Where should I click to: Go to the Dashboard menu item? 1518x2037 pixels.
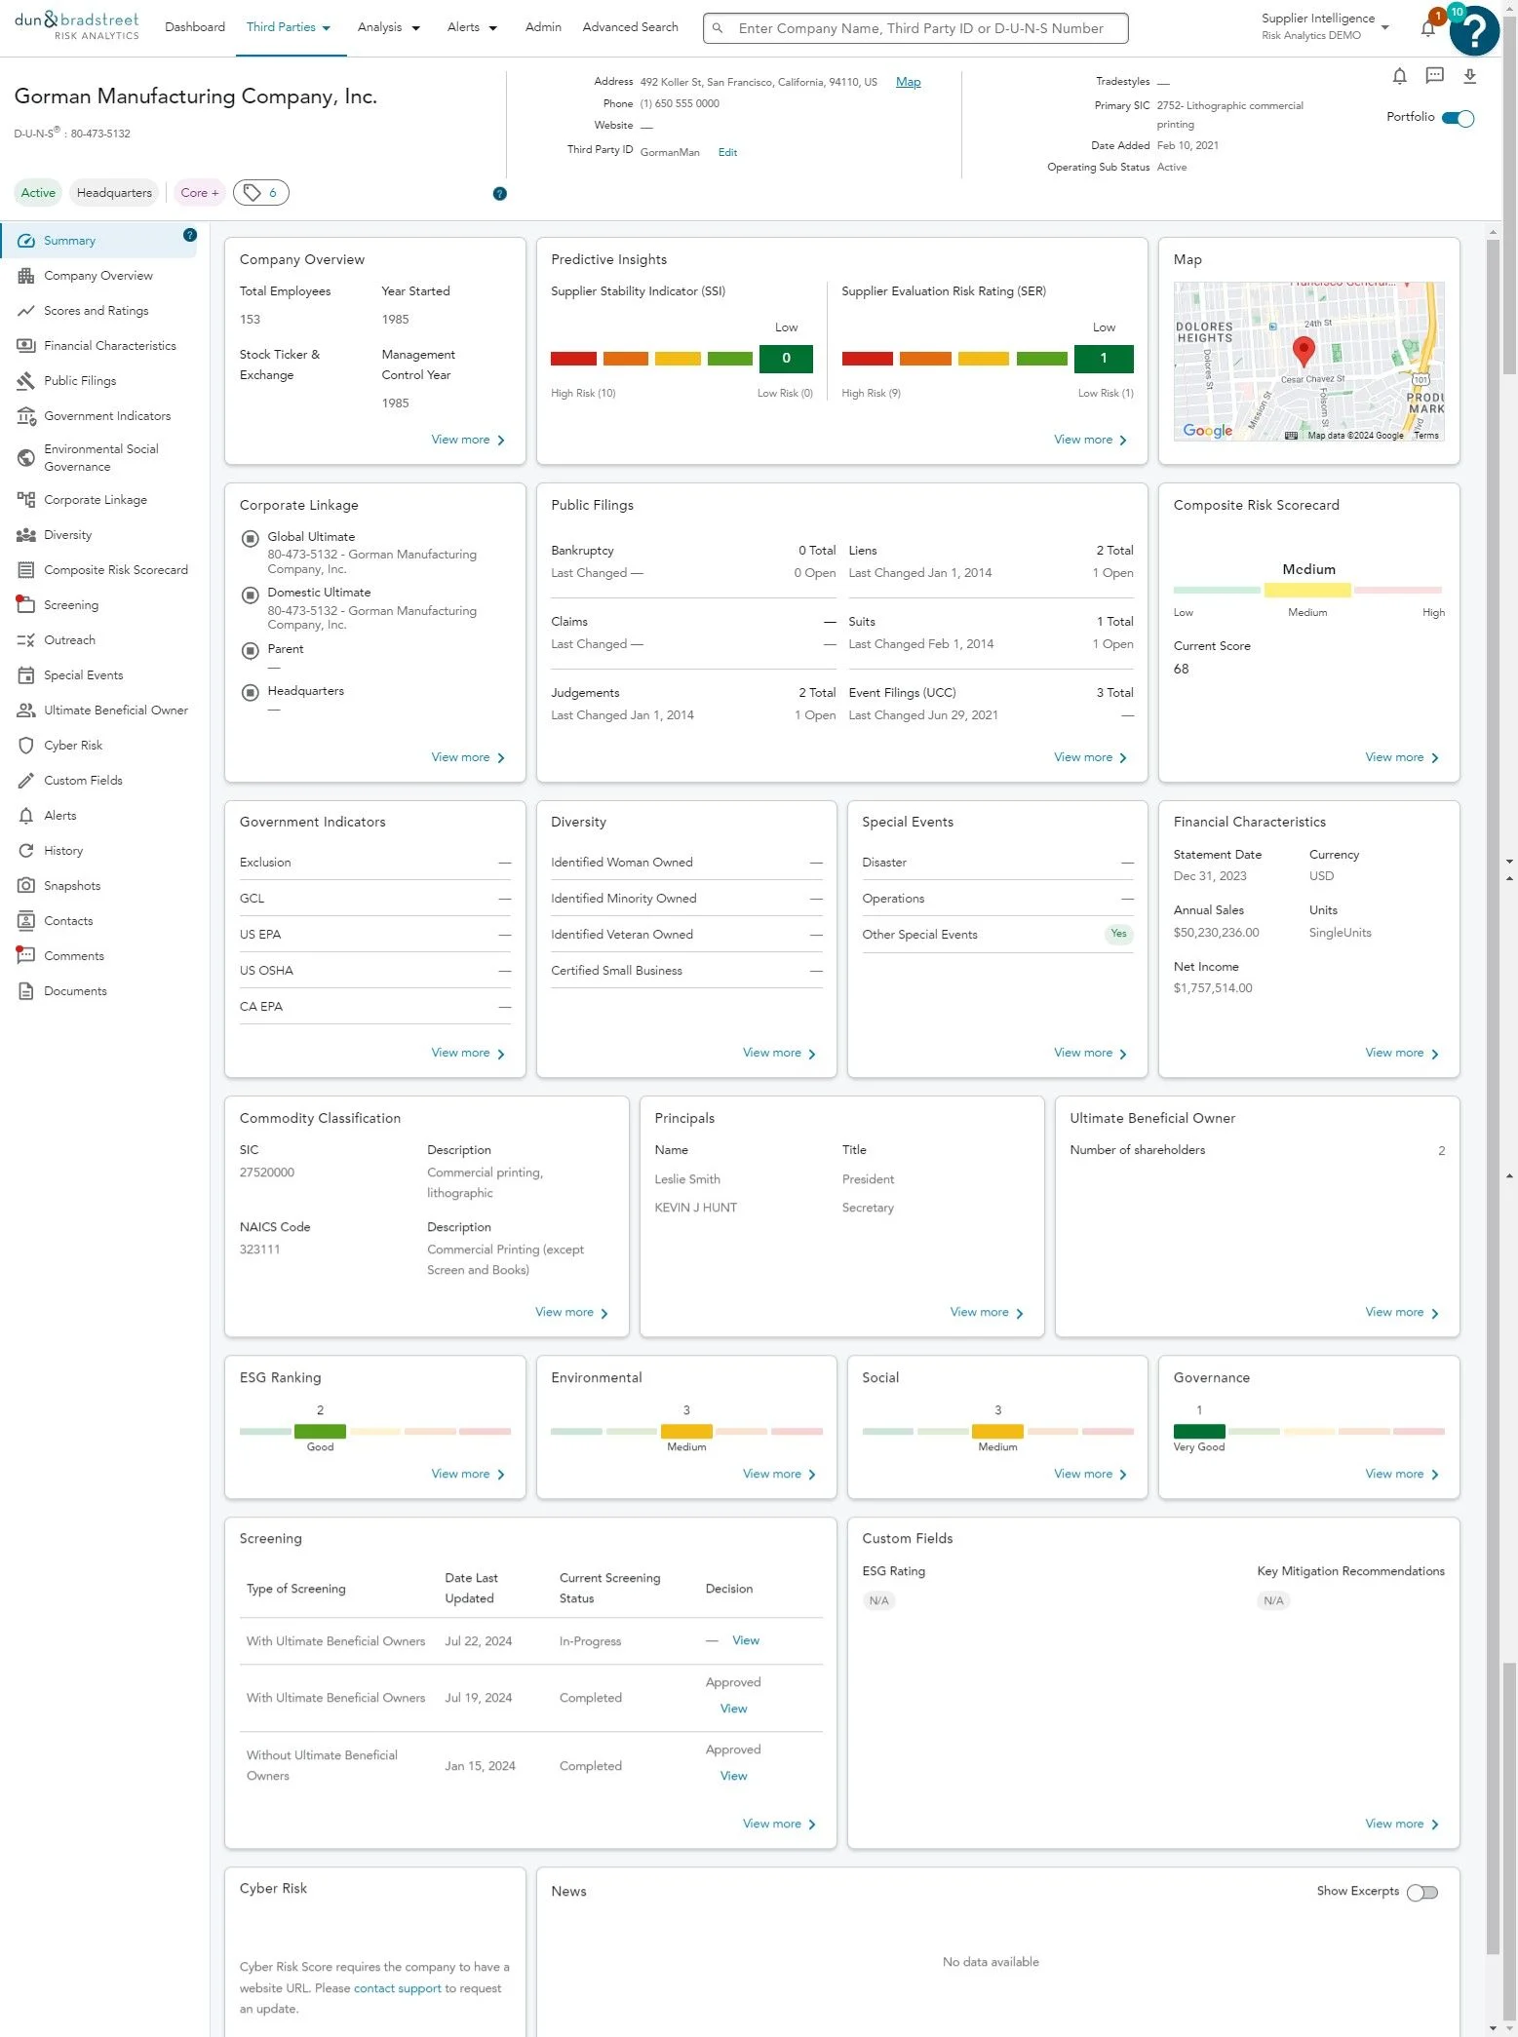(195, 27)
